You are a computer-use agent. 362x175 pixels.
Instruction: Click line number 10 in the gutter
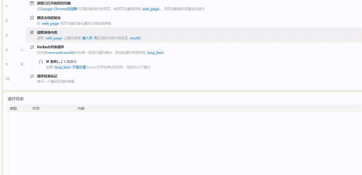8,79
